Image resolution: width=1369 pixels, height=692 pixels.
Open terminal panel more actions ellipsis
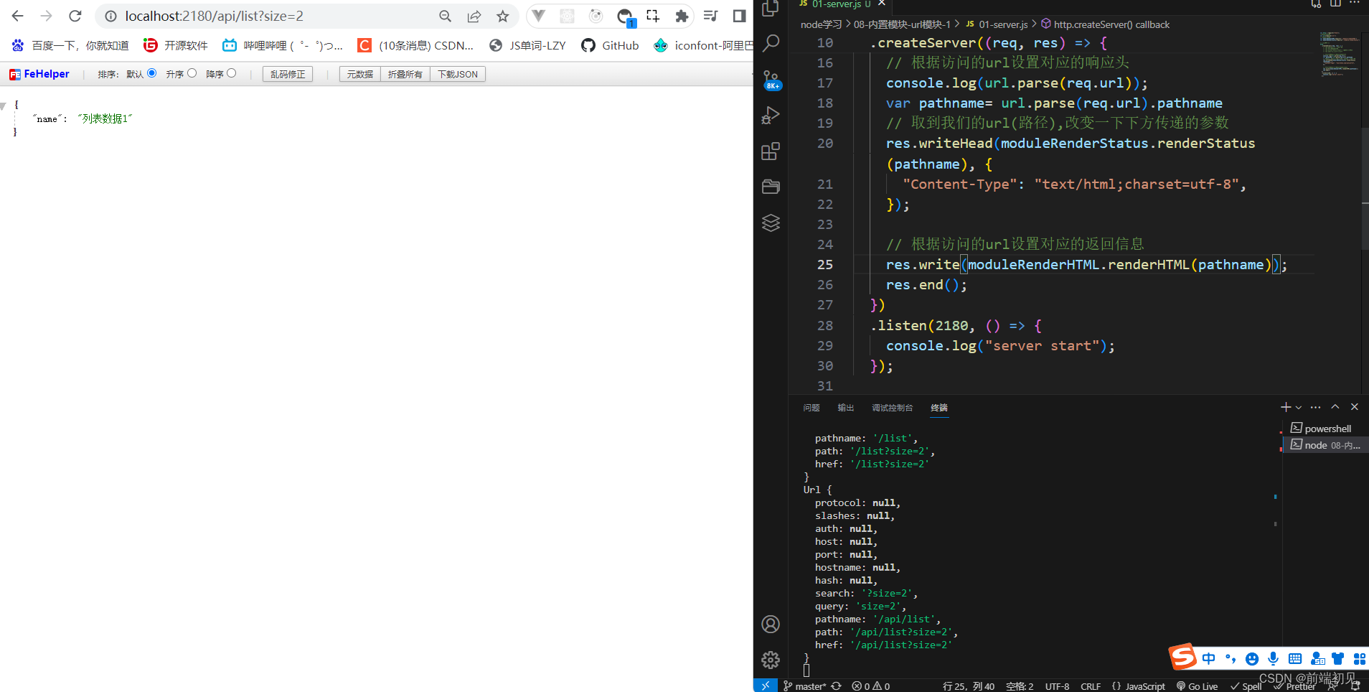click(1315, 407)
